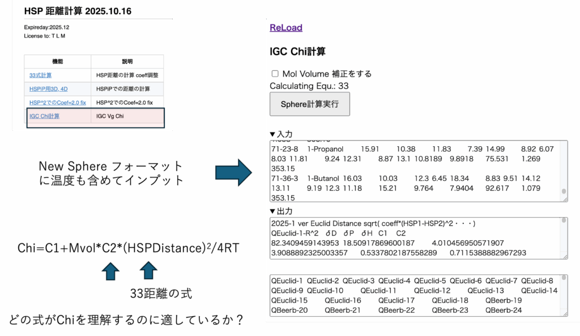580x336 pixels.
Task: Click the left blue upward arrow under the formula
Action: click(x=110, y=271)
